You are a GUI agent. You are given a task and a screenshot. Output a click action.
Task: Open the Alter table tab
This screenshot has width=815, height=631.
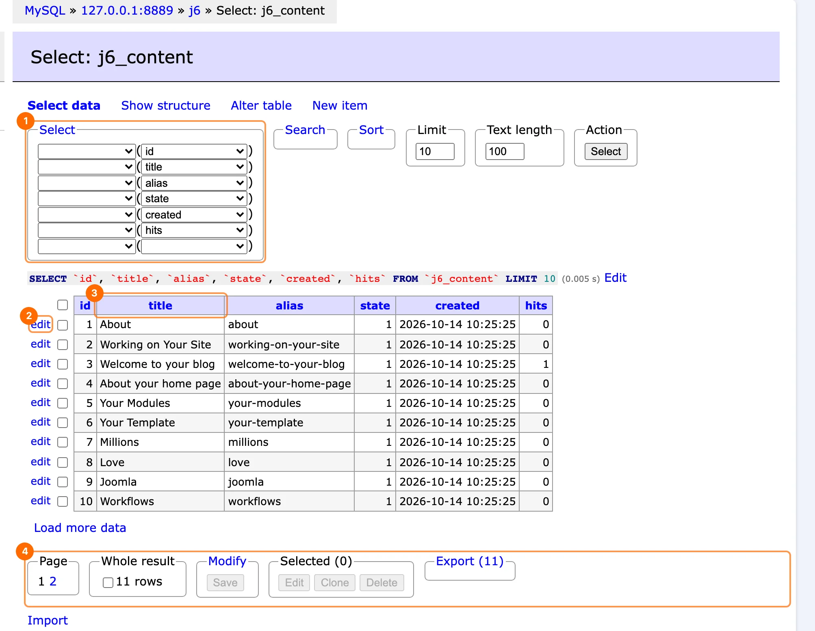pyautogui.click(x=261, y=106)
